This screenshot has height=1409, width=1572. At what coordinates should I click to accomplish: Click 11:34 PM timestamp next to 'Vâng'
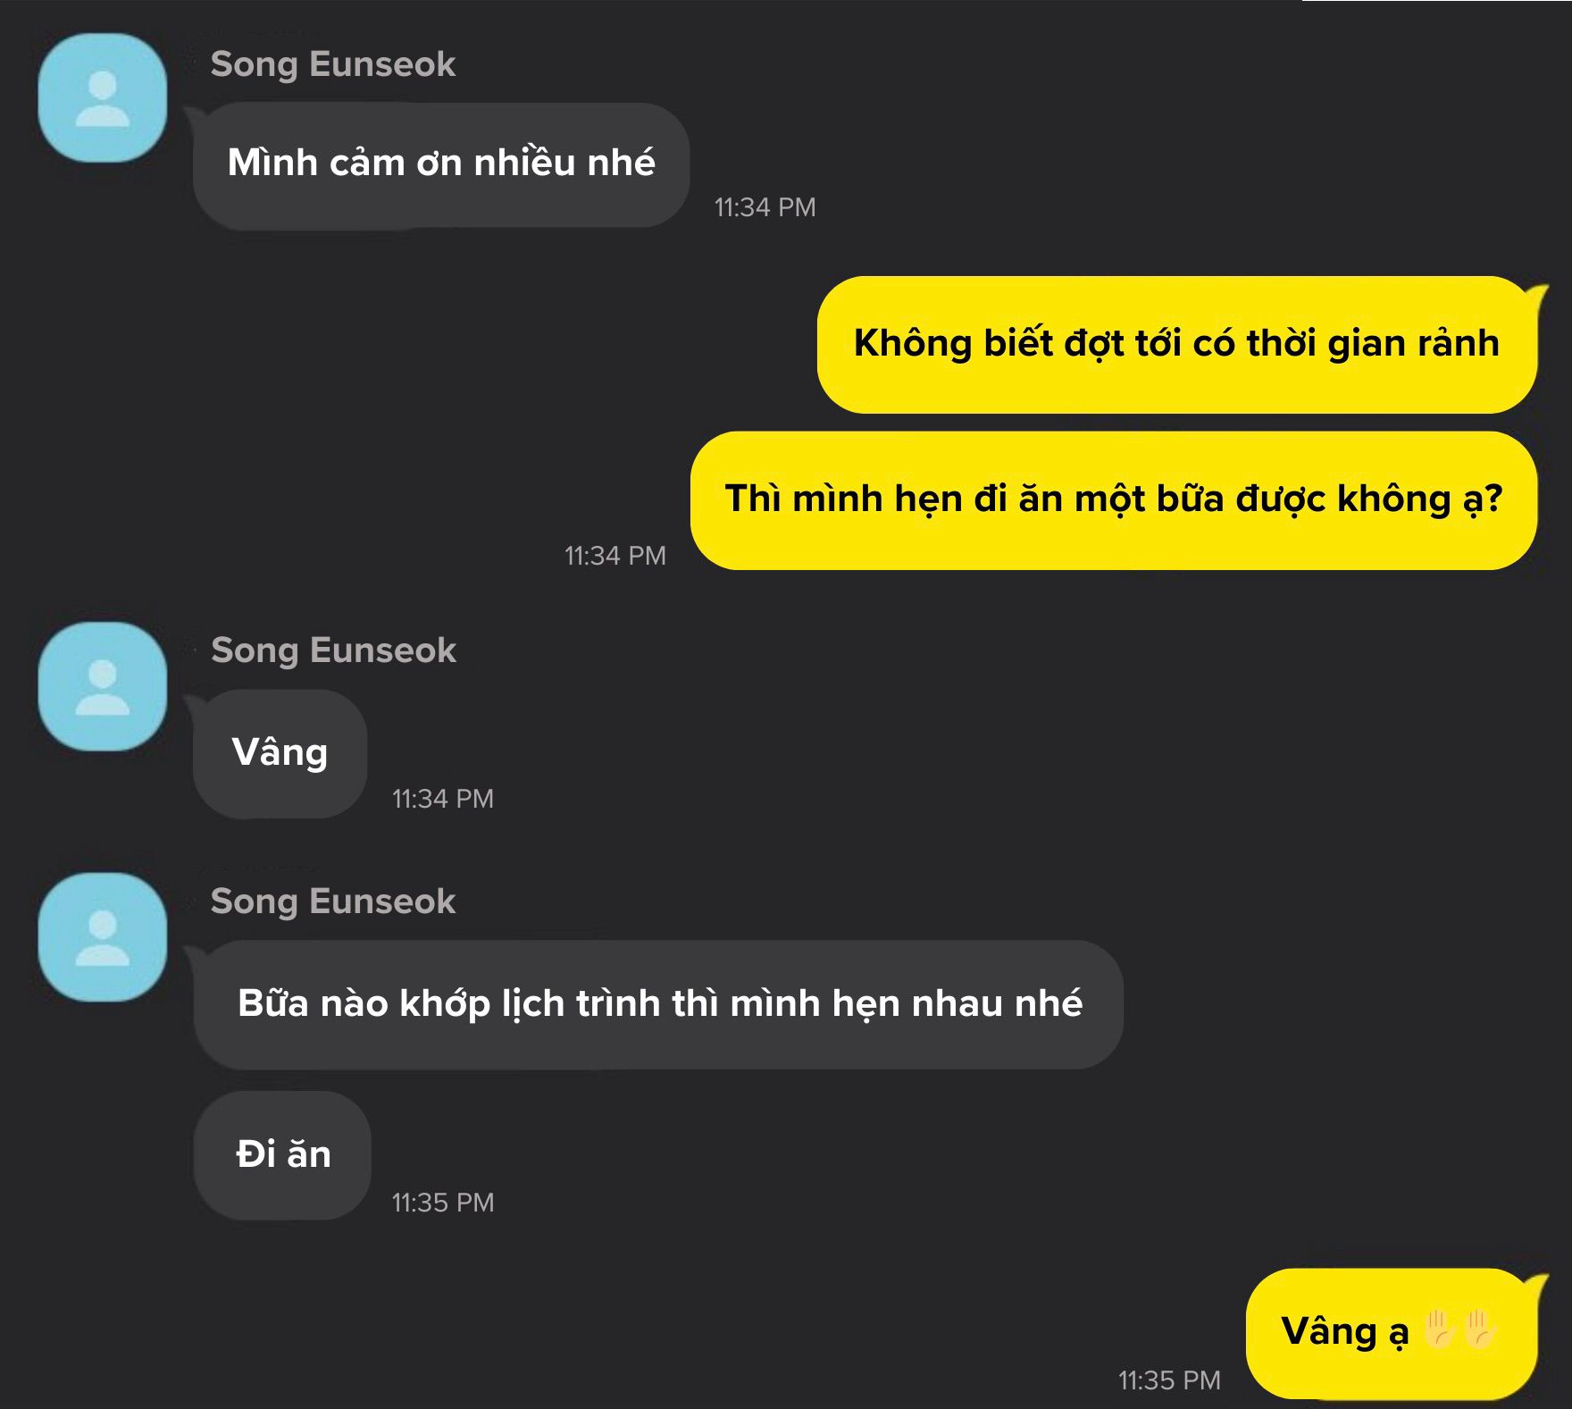(x=442, y=799)
